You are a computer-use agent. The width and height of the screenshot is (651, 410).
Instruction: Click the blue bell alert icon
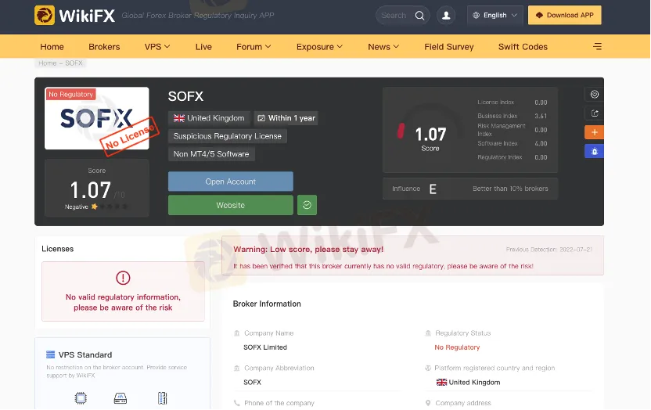pyautogui.click(x=594, y=151)
